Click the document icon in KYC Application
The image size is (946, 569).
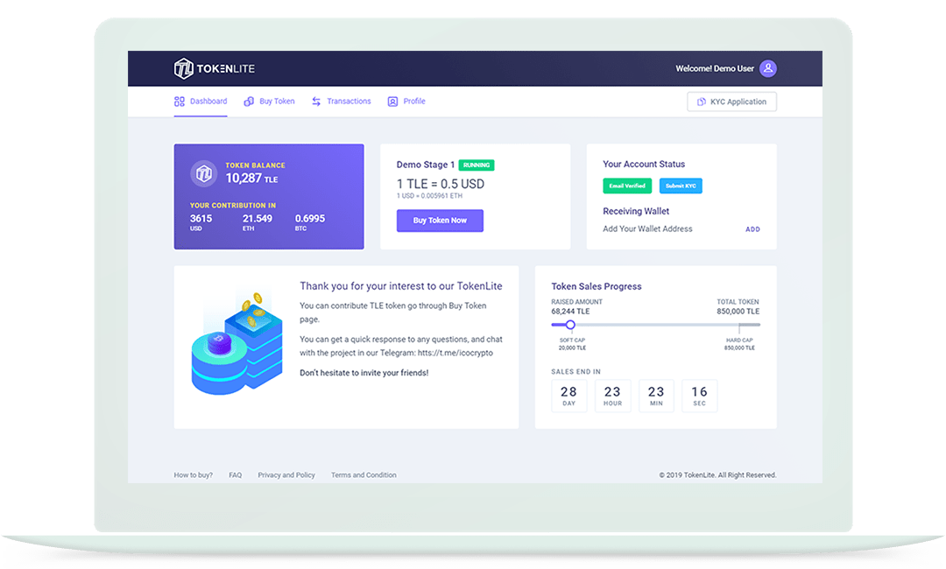pos(701,102)
